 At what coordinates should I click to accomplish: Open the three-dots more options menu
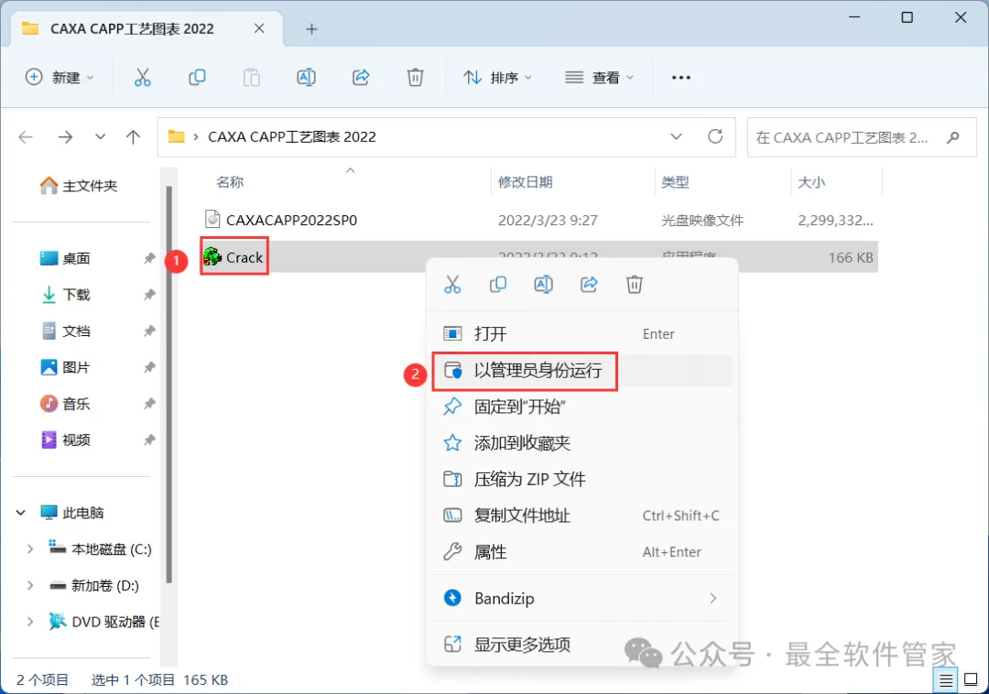(x=681, y=78)
